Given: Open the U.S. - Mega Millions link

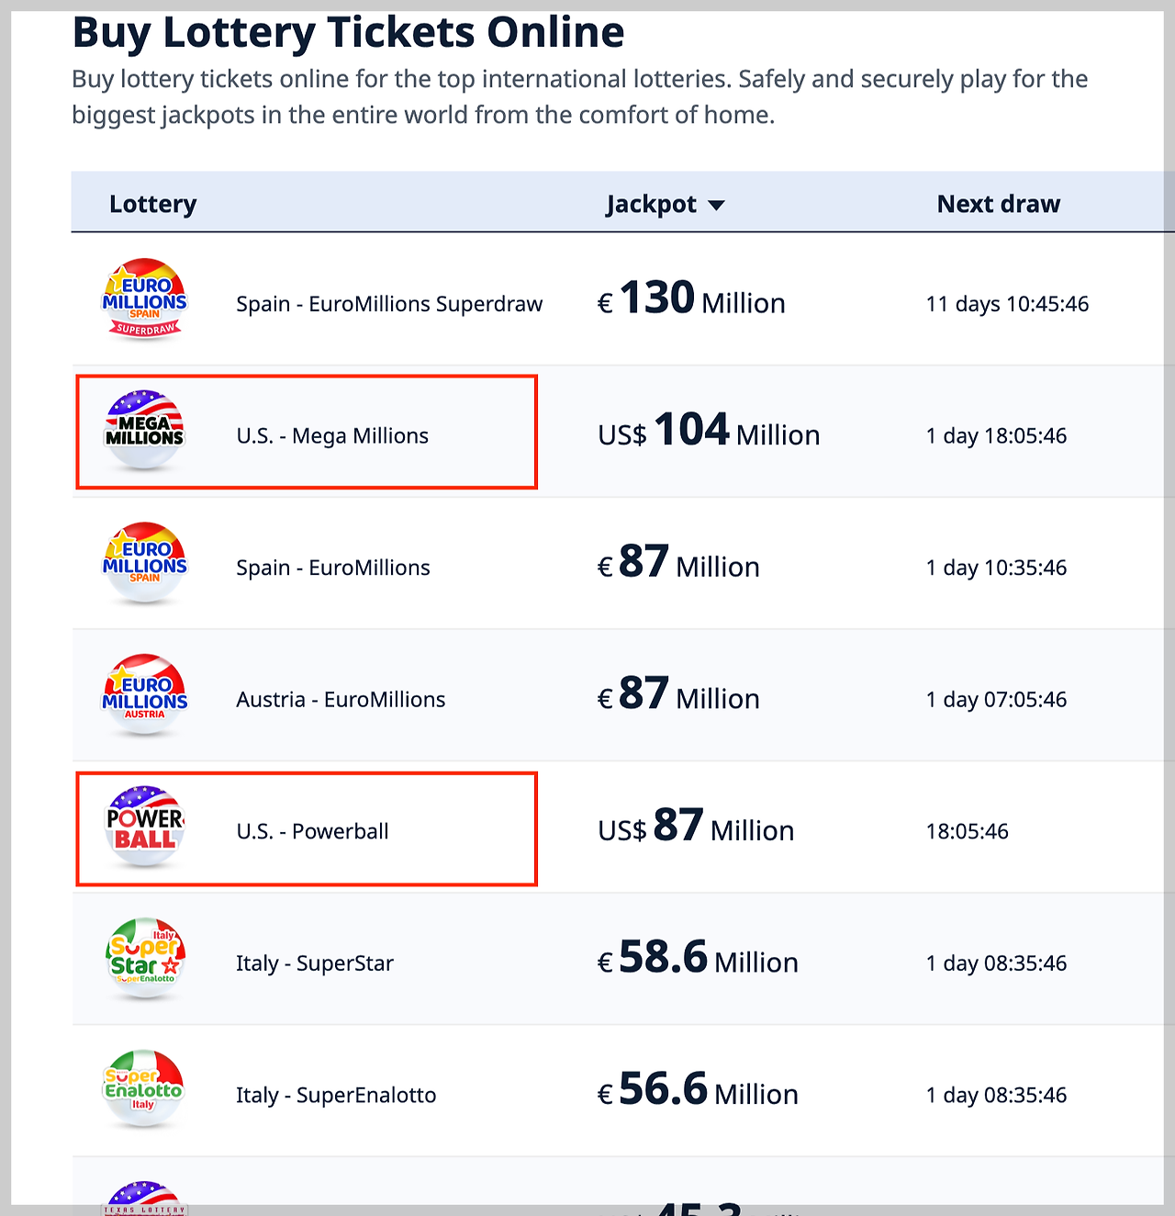Looking at the screenshot, I should point(332,435).
